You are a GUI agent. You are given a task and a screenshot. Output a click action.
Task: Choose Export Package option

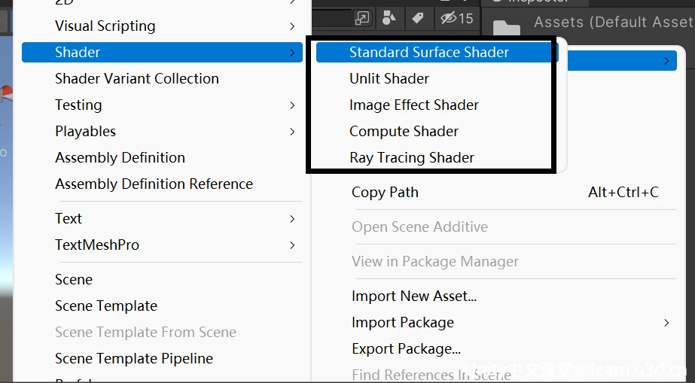[406, 349]
